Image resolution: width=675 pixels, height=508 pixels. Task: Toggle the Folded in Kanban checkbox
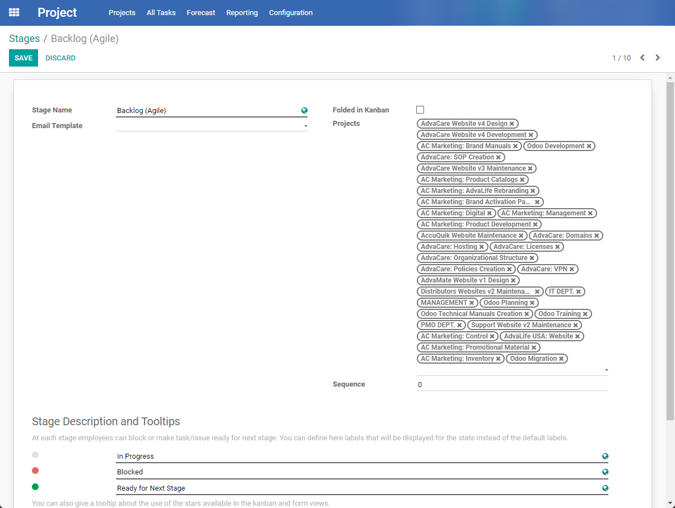[x=420, y=110]
